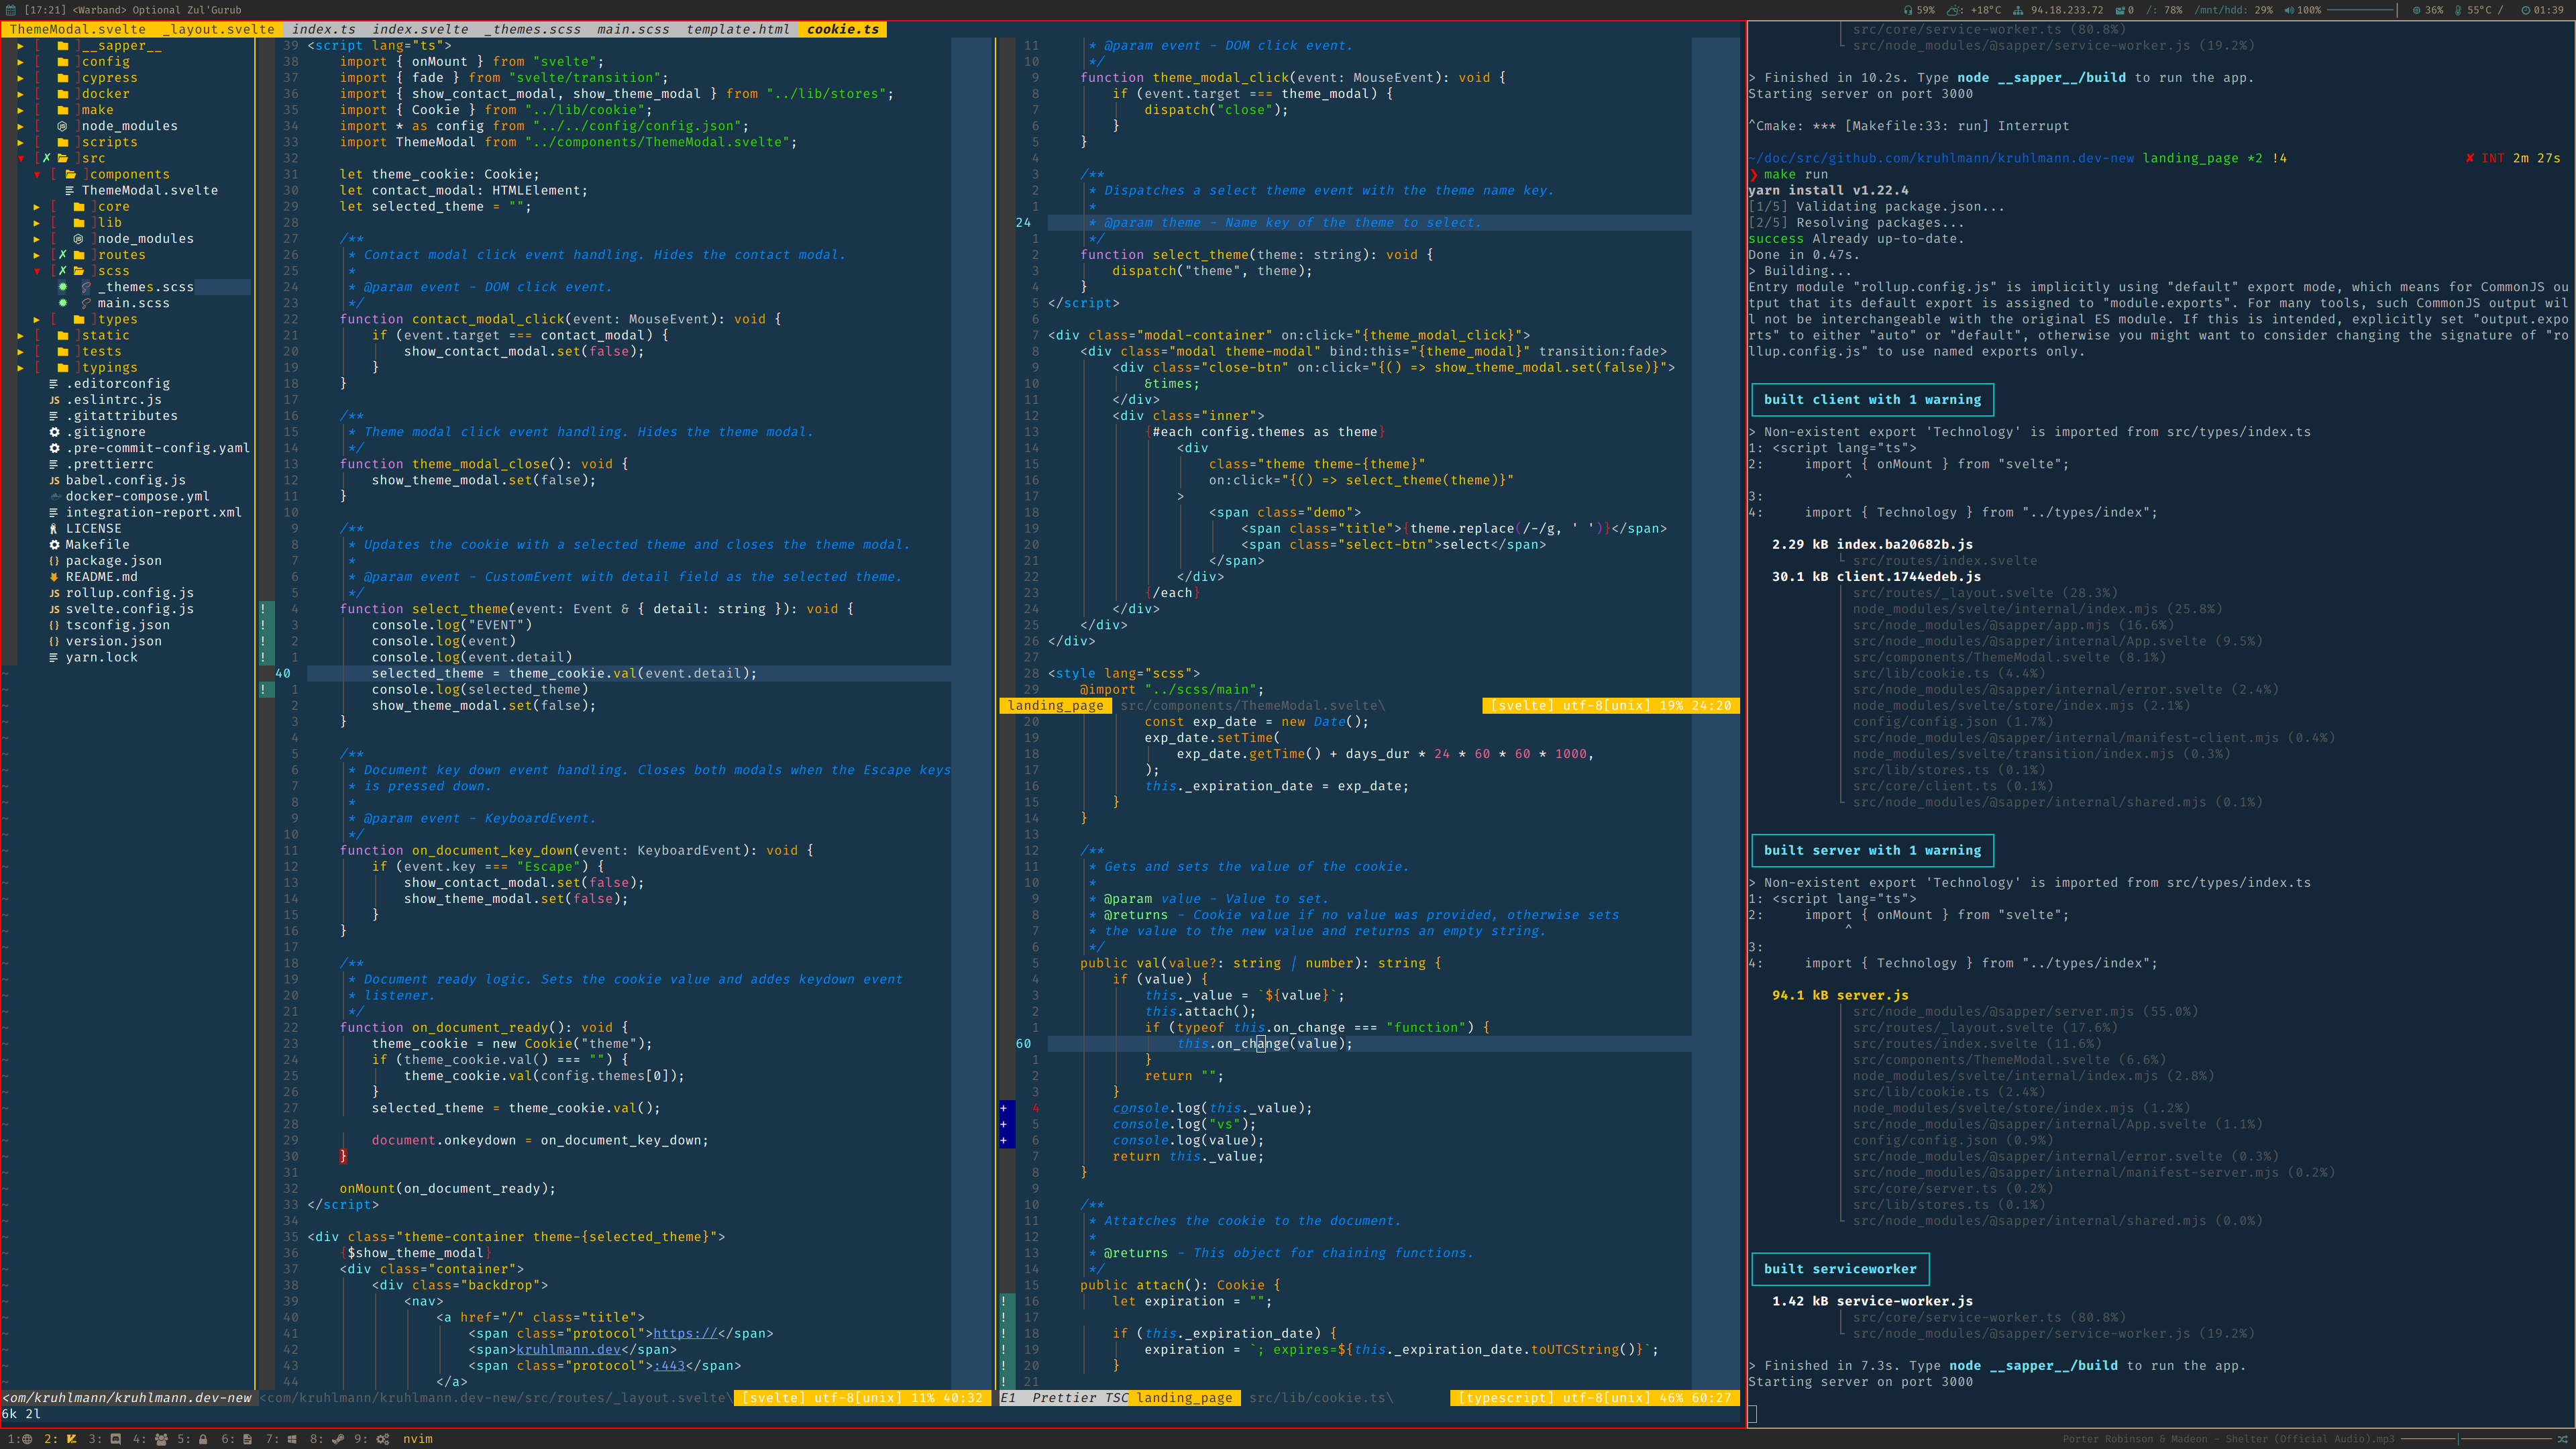The height and width of the screenshot is (1449, 2576).
Task: Collapse the src folder arrow
Action: [x=20, y=158]
